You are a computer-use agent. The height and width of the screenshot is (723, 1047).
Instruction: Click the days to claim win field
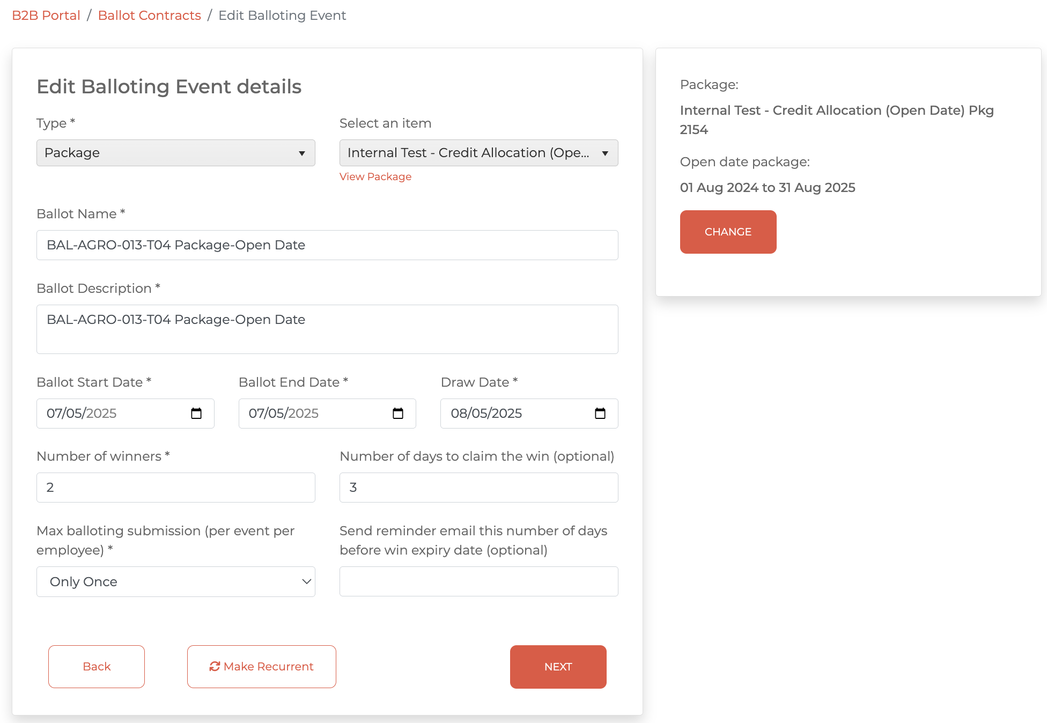pos(478,488)
